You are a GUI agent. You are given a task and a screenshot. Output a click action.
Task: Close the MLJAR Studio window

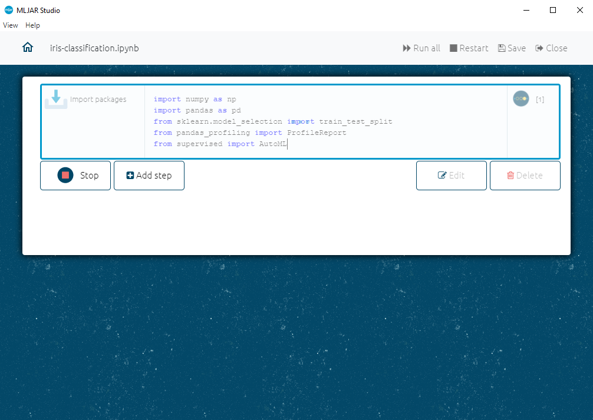(x=580, y=10)
